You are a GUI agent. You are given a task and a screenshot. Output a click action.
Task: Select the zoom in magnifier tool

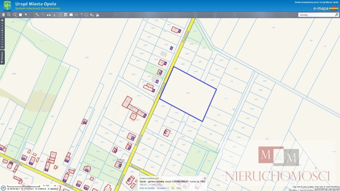tap(9, 15)
